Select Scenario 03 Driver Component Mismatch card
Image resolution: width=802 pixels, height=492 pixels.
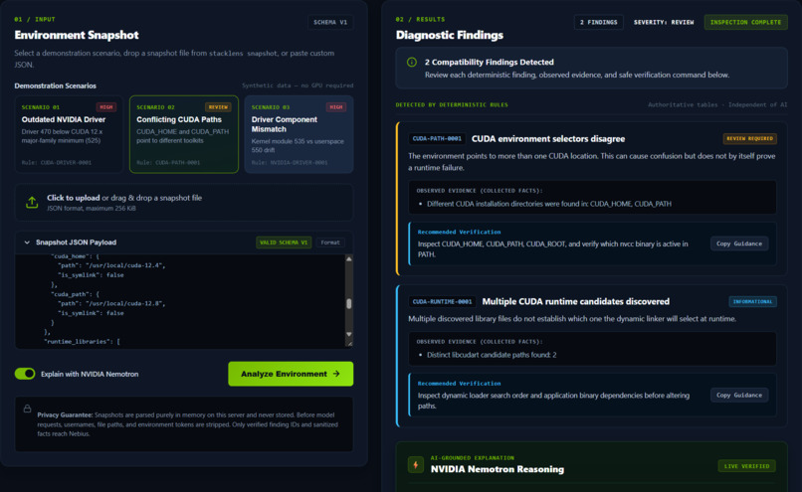point(299,134)
